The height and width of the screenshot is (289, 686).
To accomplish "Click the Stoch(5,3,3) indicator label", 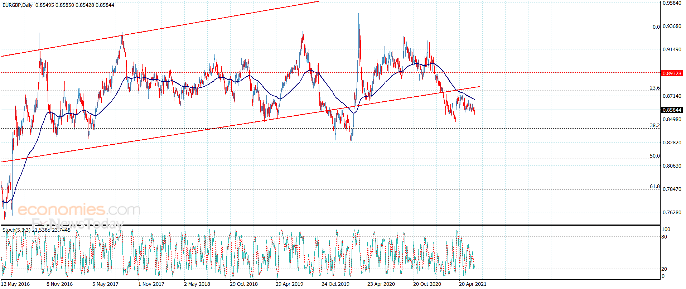I will pyautogui.click(x=16, y=230).
